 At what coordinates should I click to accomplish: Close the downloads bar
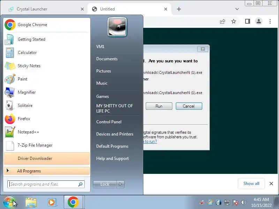tap(271, 184)
